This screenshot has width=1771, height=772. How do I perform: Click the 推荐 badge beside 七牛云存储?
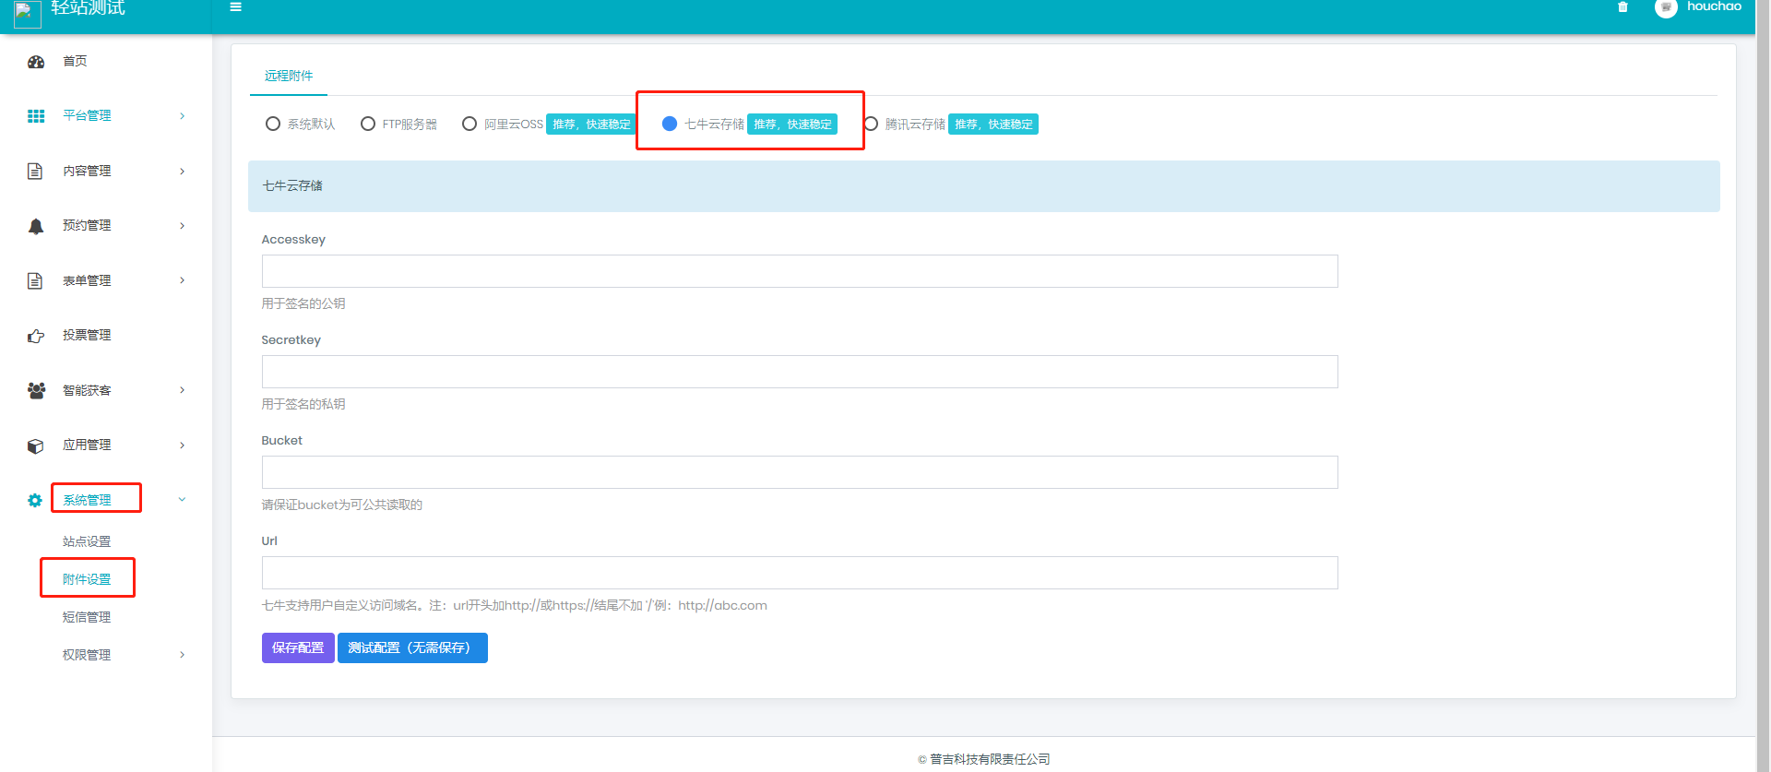[792, 124]
